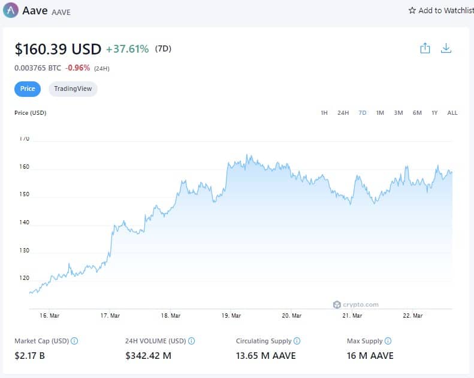Click the 13.65 M AAVE value
Image resolution: width=474 pixels, height=378 pixels.
[x=265, y=356]
